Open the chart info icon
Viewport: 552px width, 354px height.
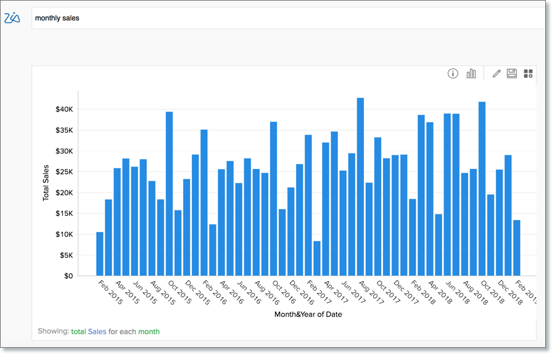[453, 74]
